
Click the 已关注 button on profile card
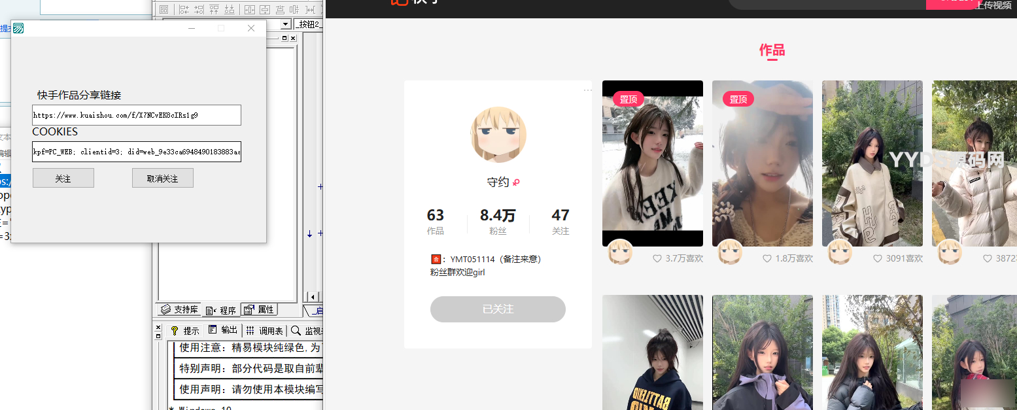tap(498, 309)
